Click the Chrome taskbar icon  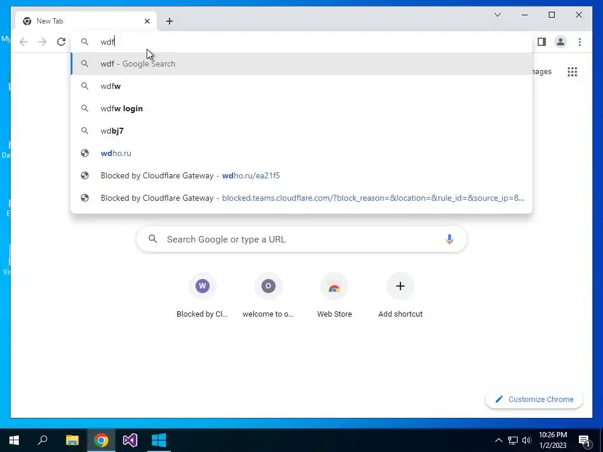101,440
